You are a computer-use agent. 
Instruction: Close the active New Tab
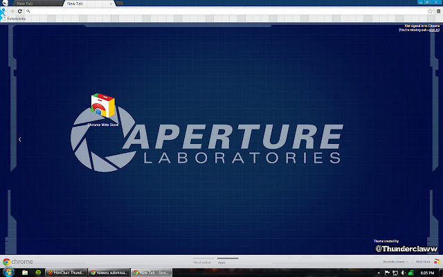click(111, 4)
